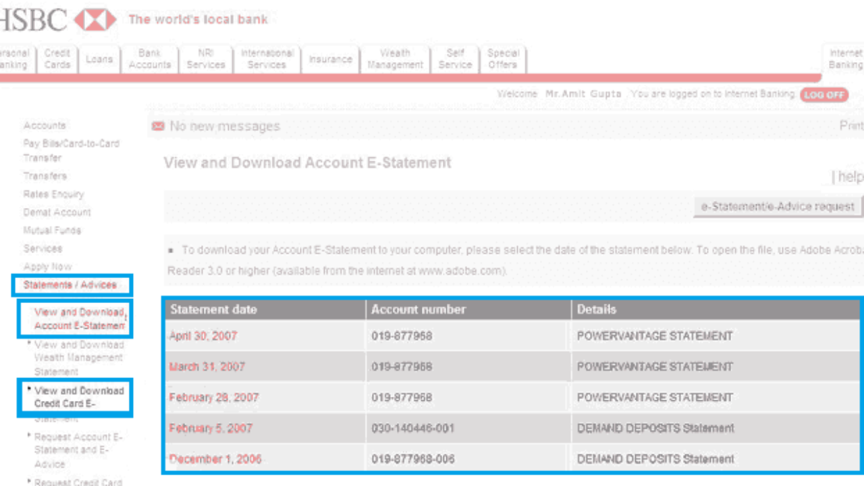This screenshot has height=486, width=864.
Task: Open the NRI Services tab
Action: 205,59
